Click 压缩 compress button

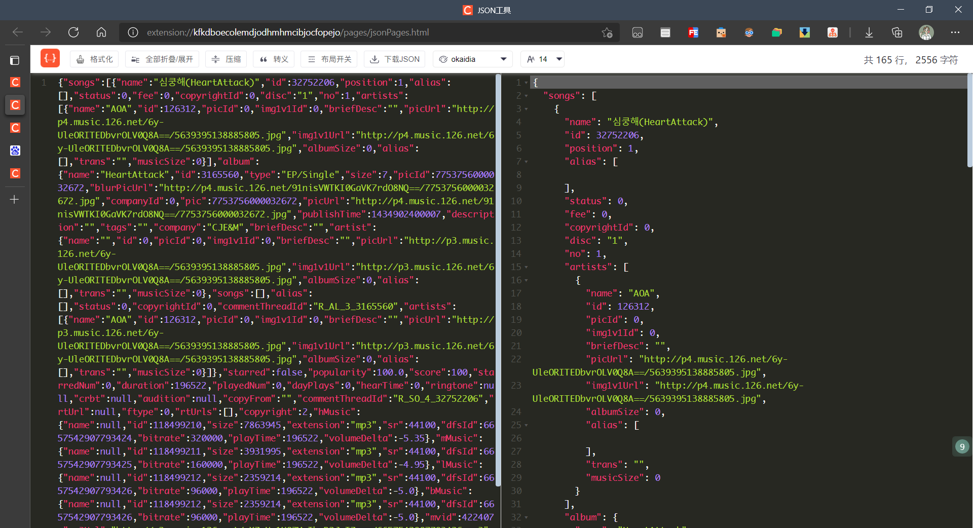tap(226, 59)
